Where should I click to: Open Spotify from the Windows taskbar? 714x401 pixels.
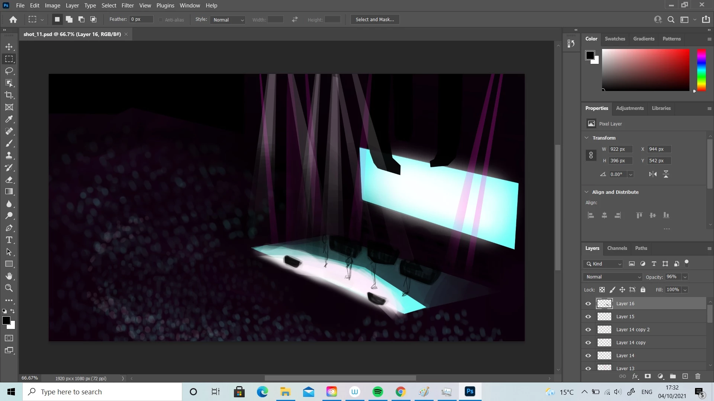pos(377,392)
